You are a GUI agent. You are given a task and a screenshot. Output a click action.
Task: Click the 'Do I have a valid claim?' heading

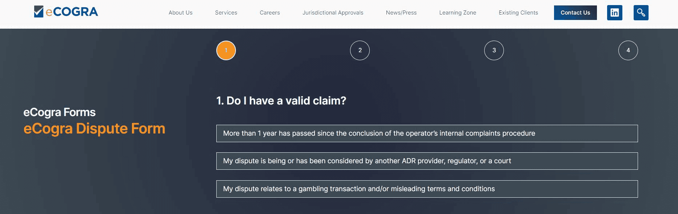[281, 101]
